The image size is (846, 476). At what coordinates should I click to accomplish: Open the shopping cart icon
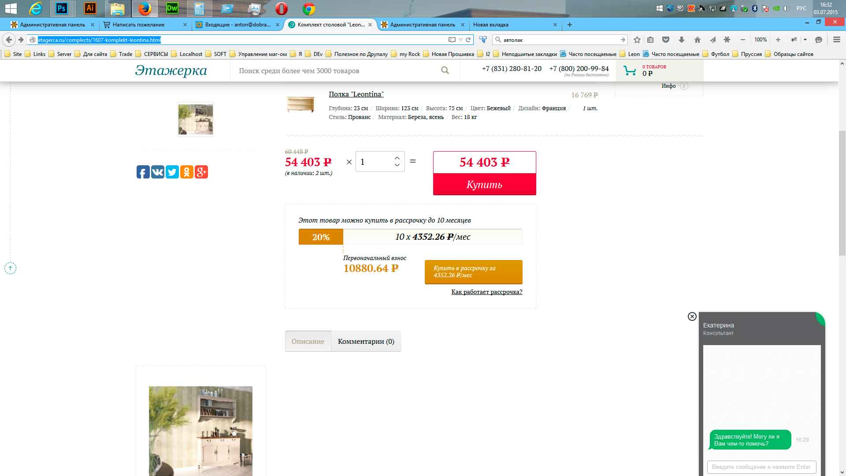pos(630,71)
